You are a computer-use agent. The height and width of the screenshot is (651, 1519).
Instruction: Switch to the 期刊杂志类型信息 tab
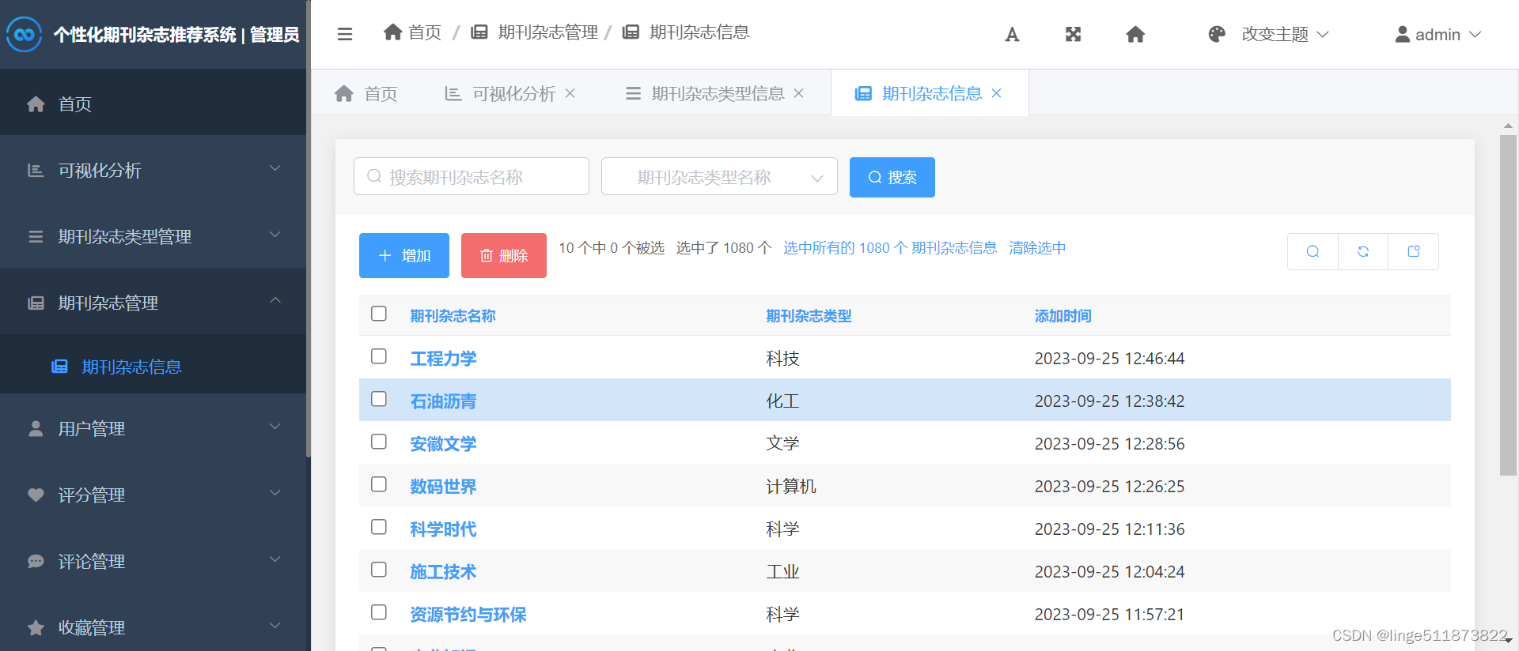click(x=704, y=93)
